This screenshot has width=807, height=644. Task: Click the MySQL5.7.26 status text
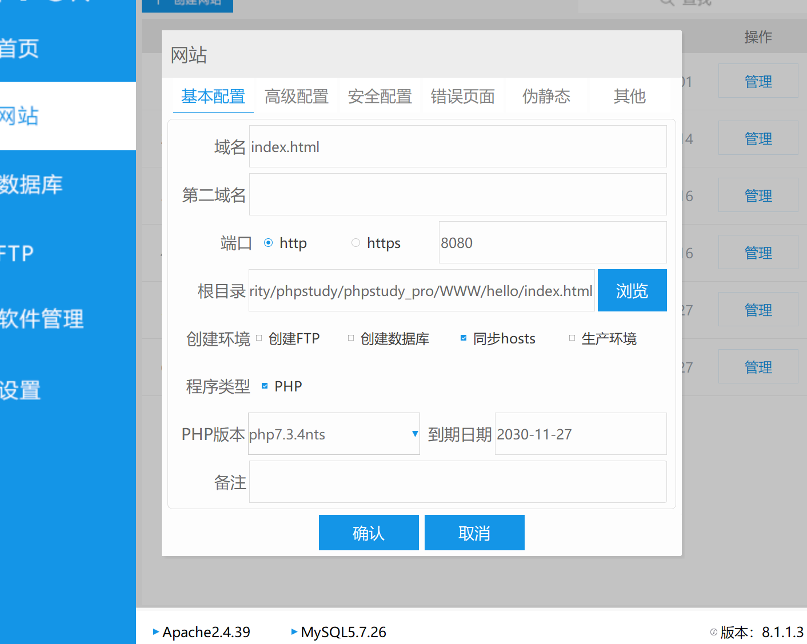343,632
